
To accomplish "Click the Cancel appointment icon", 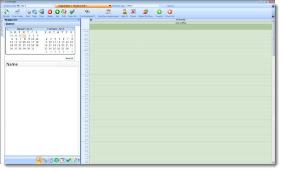I will tap(133, 12).
